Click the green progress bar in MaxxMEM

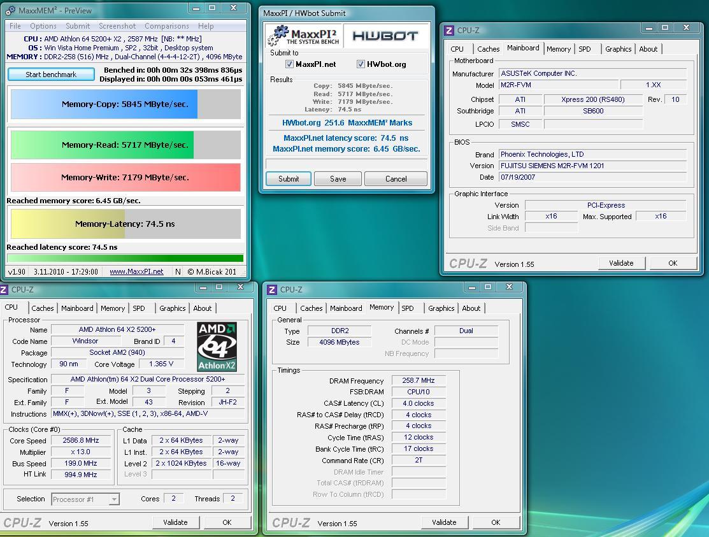tap(125, 258)
